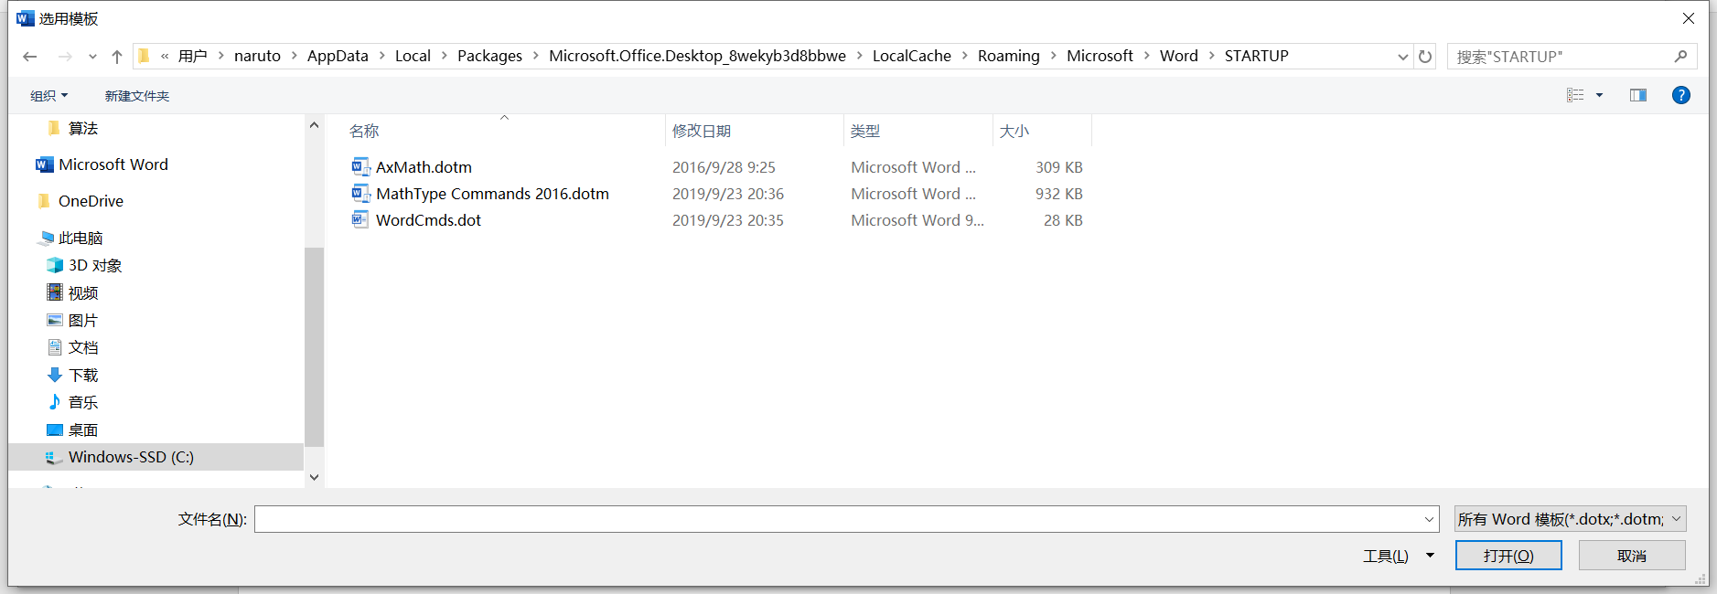Image resolution: width=1717 pixels, height=594 pixels.
Task: Click the change view layout icon
Action: click(x=1575, y=95)
